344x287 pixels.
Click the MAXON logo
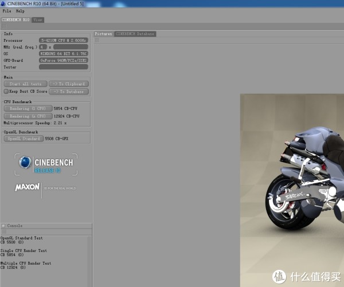[x=27, y=187]
